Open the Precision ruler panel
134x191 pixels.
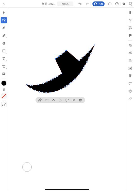pyautogui.click(x=130, y=28)
